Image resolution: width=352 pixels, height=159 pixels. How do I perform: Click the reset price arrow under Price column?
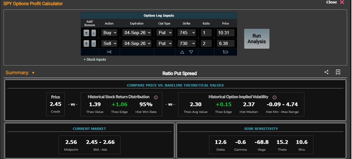pyautogui.click(x=225, y=52)
